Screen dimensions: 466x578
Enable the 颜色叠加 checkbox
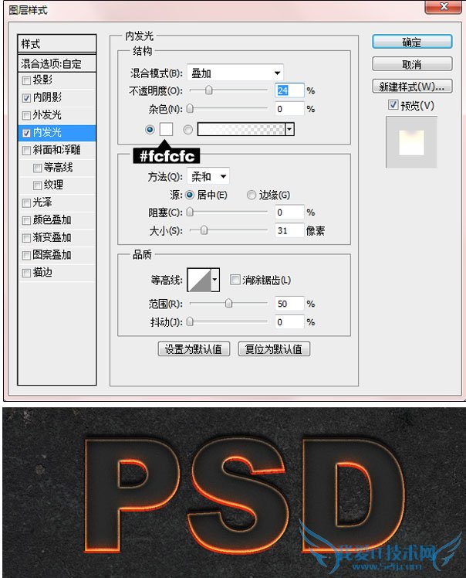coord(26,220)
